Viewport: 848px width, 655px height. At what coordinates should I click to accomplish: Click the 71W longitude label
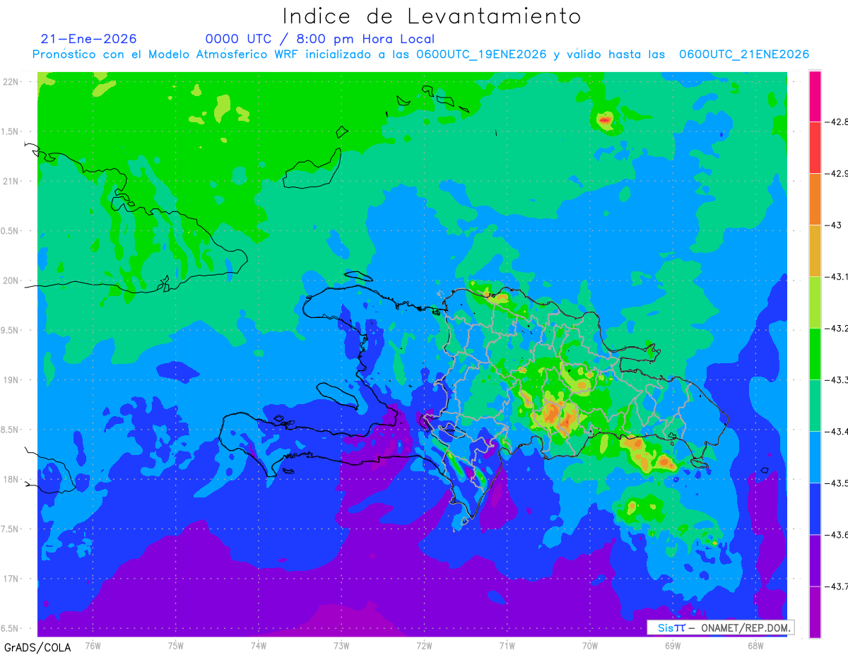click(x=507, y=645)
